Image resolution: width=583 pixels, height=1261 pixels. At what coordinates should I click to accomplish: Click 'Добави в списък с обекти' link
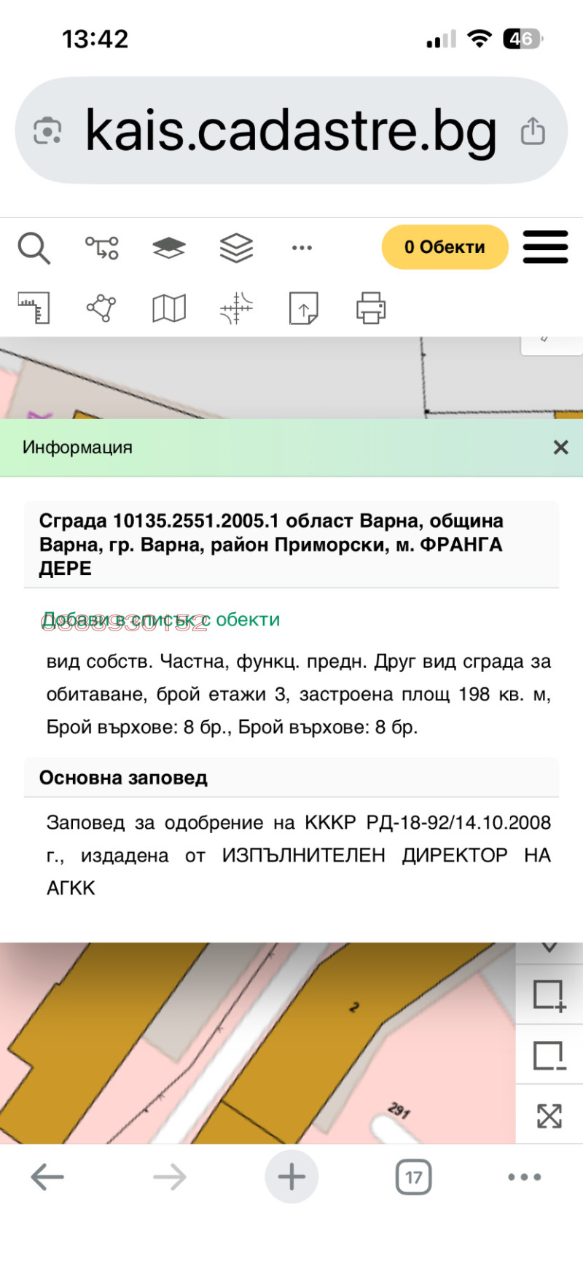point(162,620)
